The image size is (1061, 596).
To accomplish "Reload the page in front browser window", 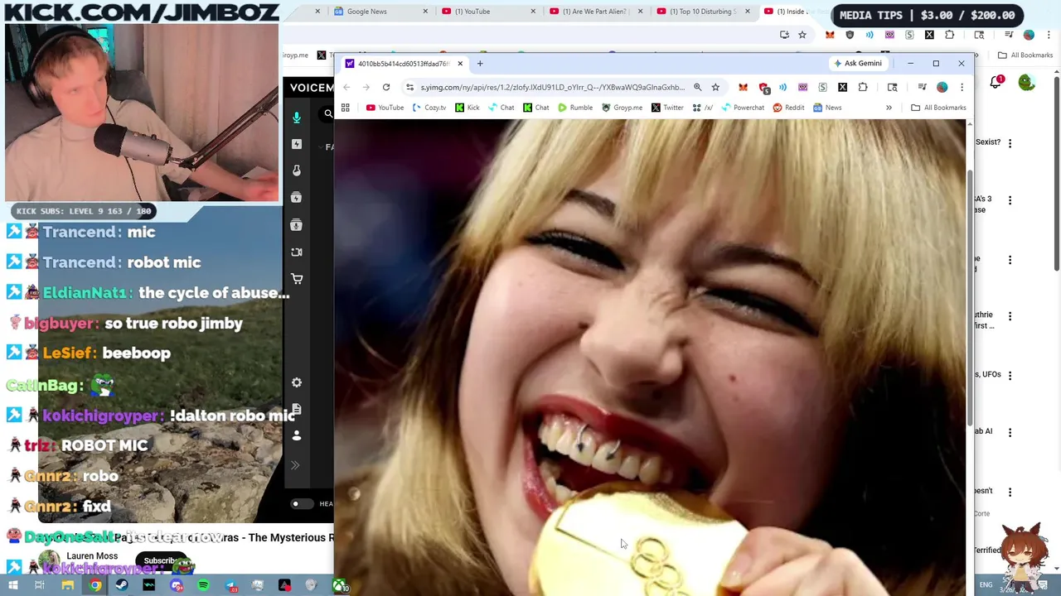I will tap(386, 87).
